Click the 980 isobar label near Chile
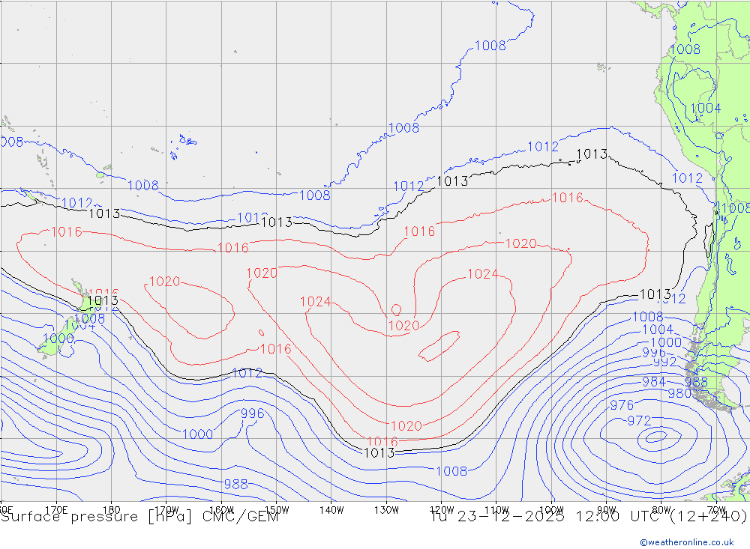 (x=679, y=393)
